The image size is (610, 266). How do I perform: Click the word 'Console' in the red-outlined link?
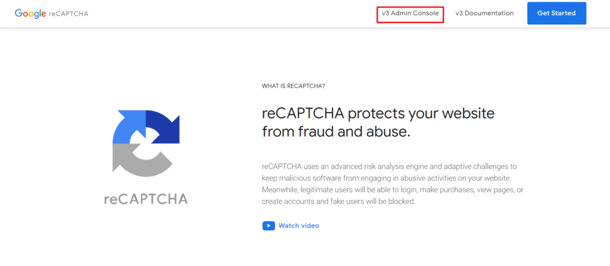tap(425, 13)
